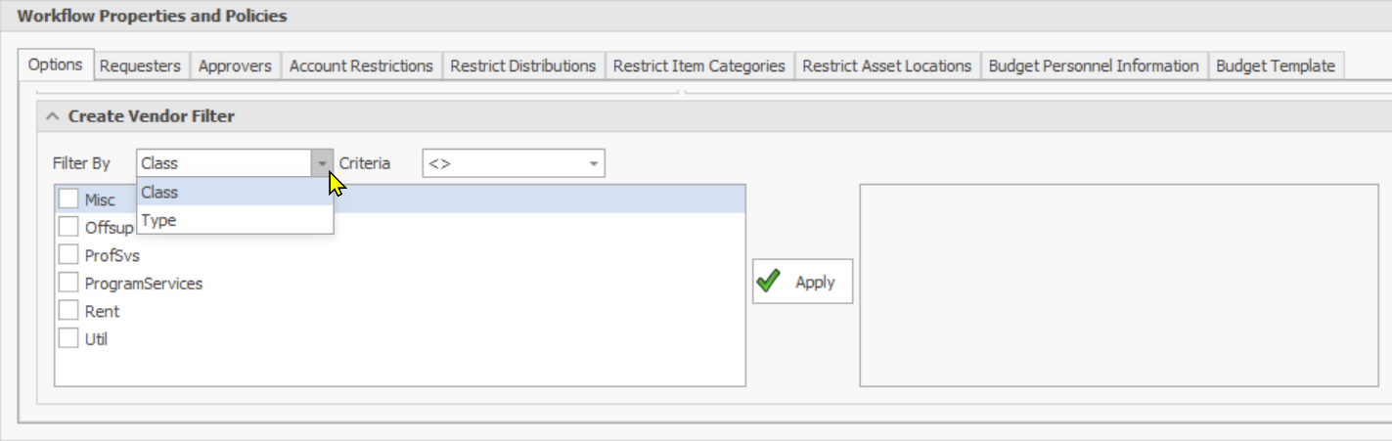Tick the ProfSvs checkbox
Image resolution: width=1392 pixels, height=441 pixels.
(68, 255)
